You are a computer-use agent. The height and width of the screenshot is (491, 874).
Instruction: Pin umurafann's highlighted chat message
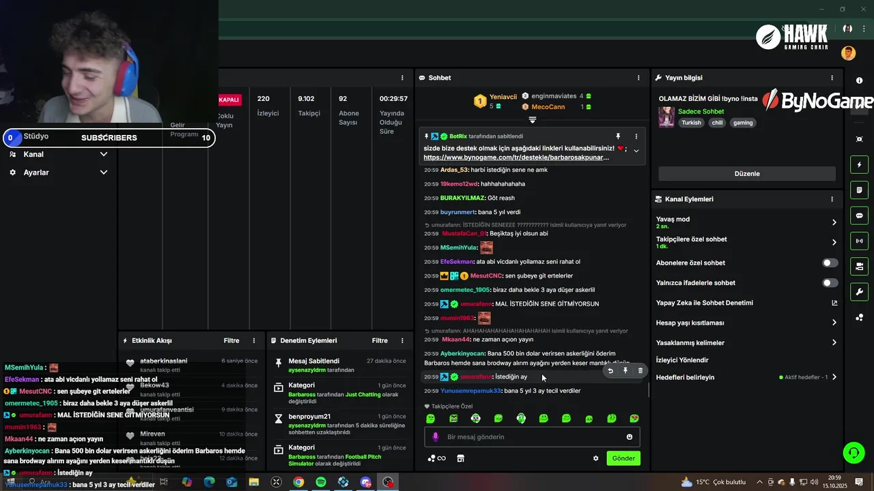pyautogui.click(x=625, y=371)
